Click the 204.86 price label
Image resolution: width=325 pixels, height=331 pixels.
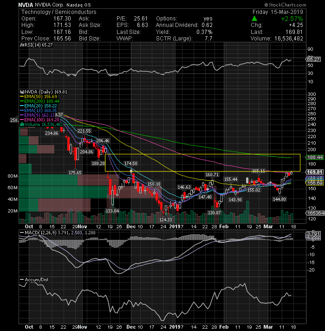(x=86, y=152)
